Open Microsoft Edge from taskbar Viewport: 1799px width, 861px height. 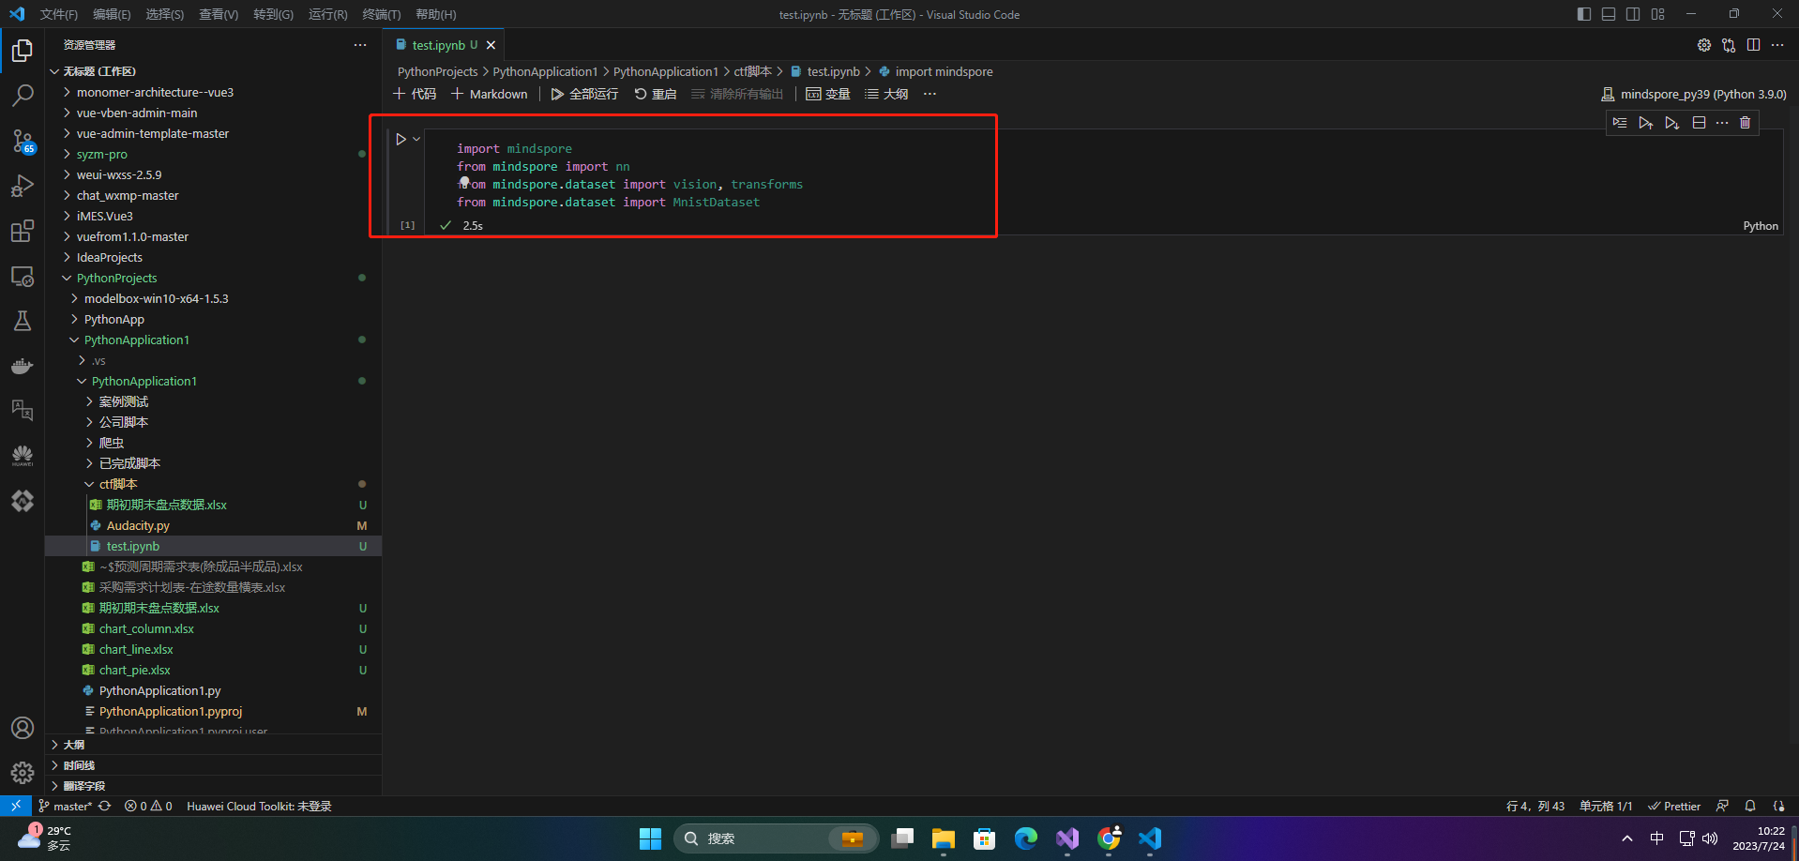point(1025,838)
